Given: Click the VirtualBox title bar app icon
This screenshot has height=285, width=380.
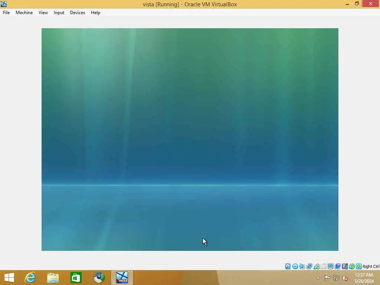Looking at the screenshot, I should tap(4, 4).
